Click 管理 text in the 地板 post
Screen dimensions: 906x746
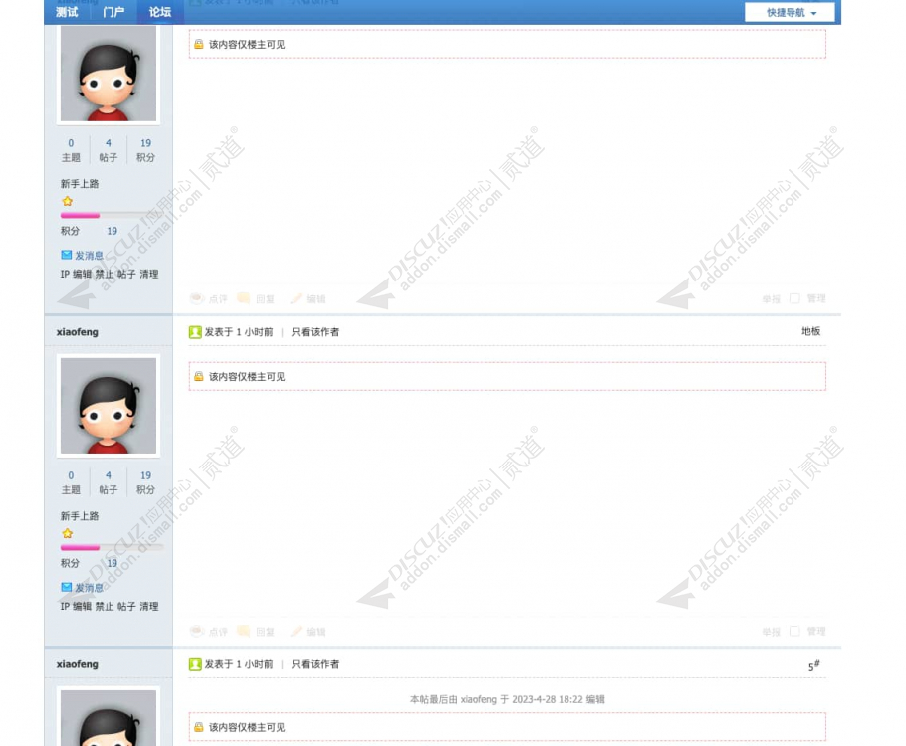(x=816, y=631)
